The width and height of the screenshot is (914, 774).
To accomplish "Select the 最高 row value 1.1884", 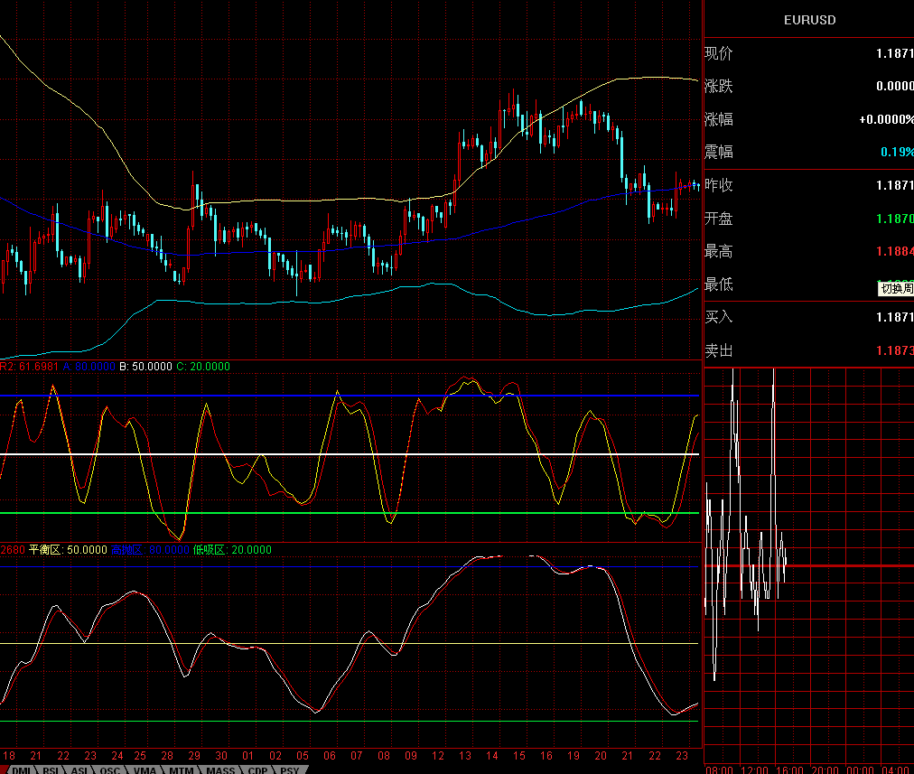I will click(895, 251).
